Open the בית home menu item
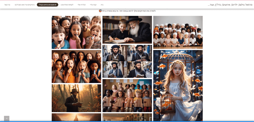254x122 pixels. coord(102,5)
